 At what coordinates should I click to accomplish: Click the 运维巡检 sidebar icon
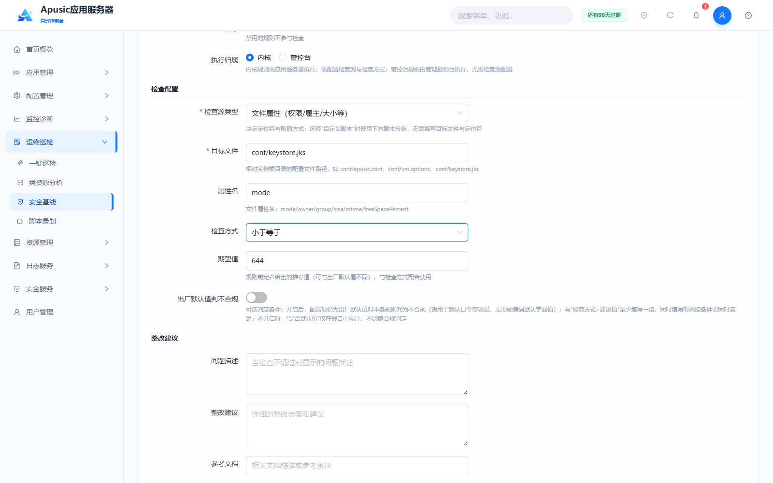17,142
